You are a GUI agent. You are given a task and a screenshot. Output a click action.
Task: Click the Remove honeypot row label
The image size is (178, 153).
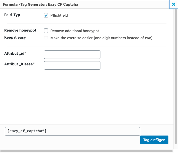(x=20, y=30)
